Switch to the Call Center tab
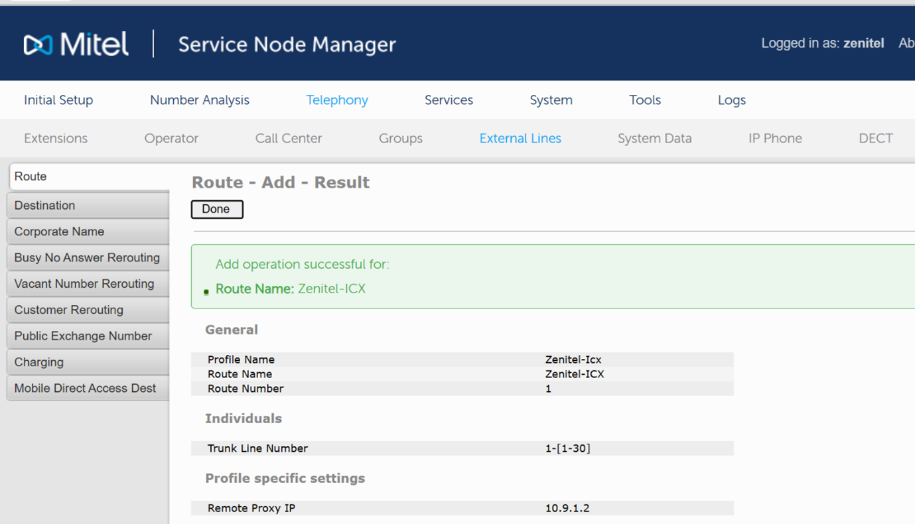The width and height of the screenshot is (915, 524). click(288, 139)
